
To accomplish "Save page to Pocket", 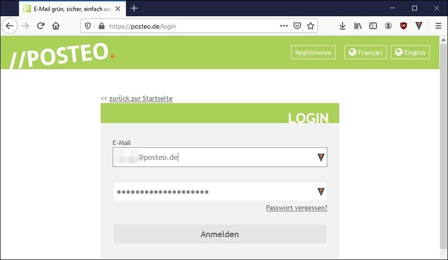I will [297, 26].
